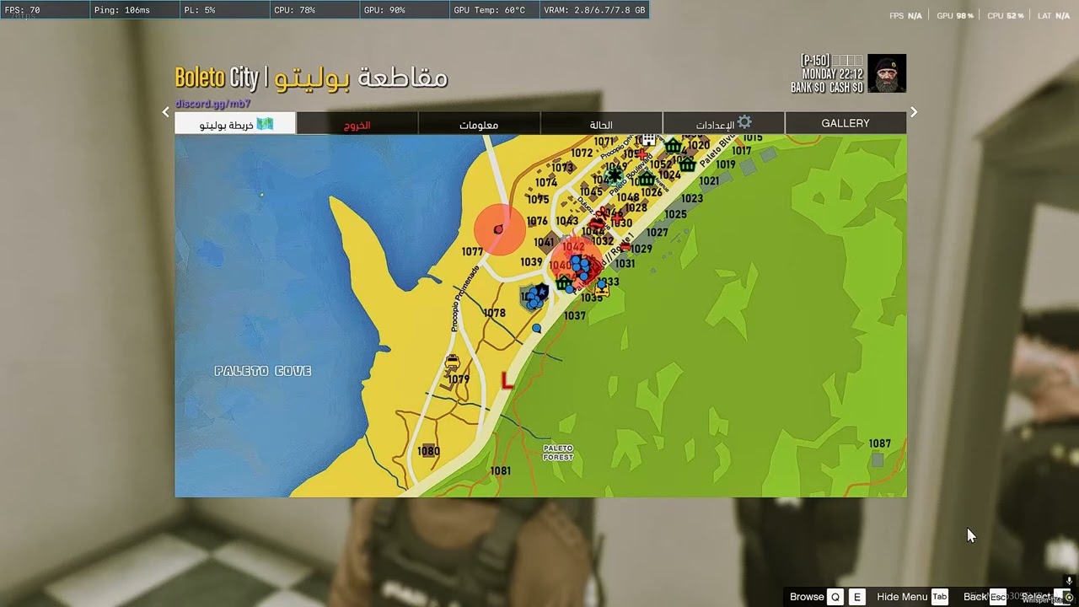Image resolution: width=1079 pixels, height=607 pixels.
Task: Click the building marker at 1087
Action: 878,459
